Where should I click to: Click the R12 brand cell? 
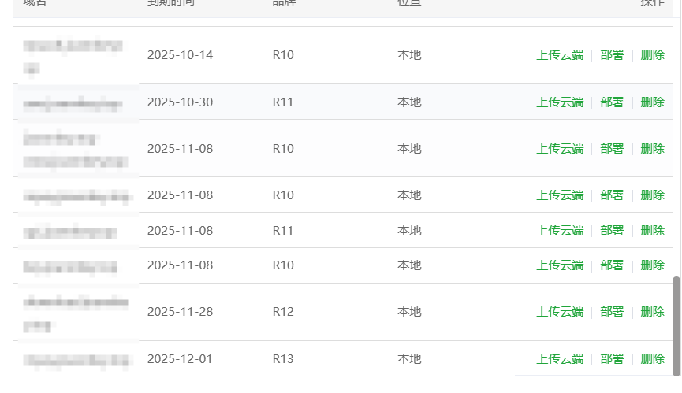click(x=283, y=312)
